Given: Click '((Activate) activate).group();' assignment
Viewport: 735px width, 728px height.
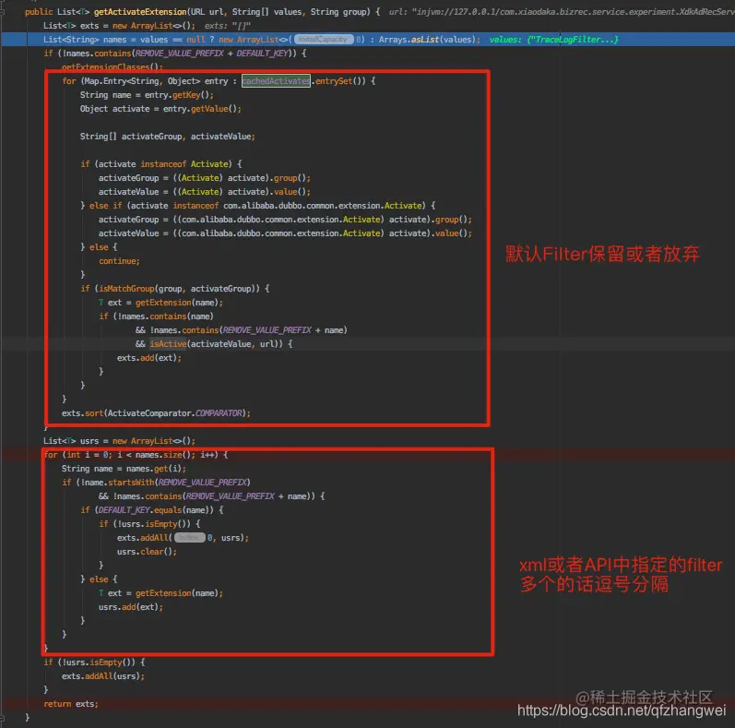Looking at the screenshot, I should coord(205,178).
